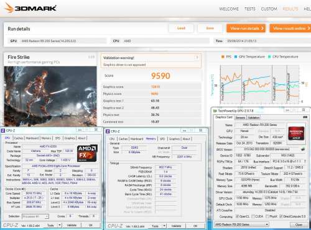Switch to the CPU tab in the Memory-tab CPU-Z window

112,139
